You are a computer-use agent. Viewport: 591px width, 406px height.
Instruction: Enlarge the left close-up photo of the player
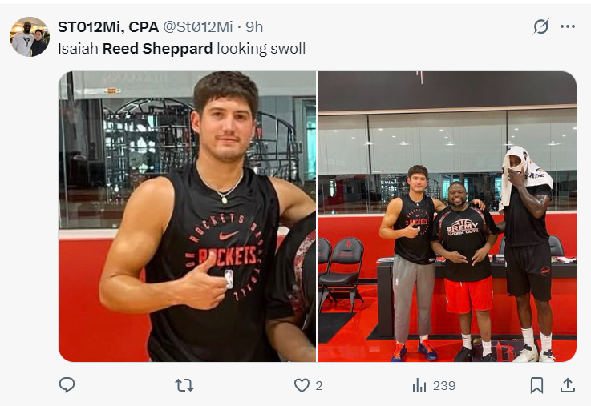point(187,216)
